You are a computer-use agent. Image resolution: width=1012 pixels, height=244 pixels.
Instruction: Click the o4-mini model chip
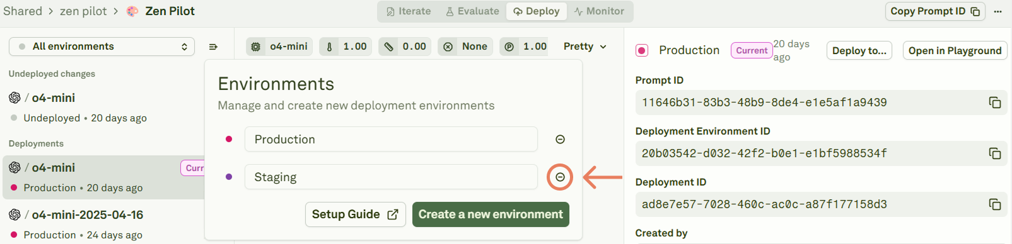click(279, 47)
